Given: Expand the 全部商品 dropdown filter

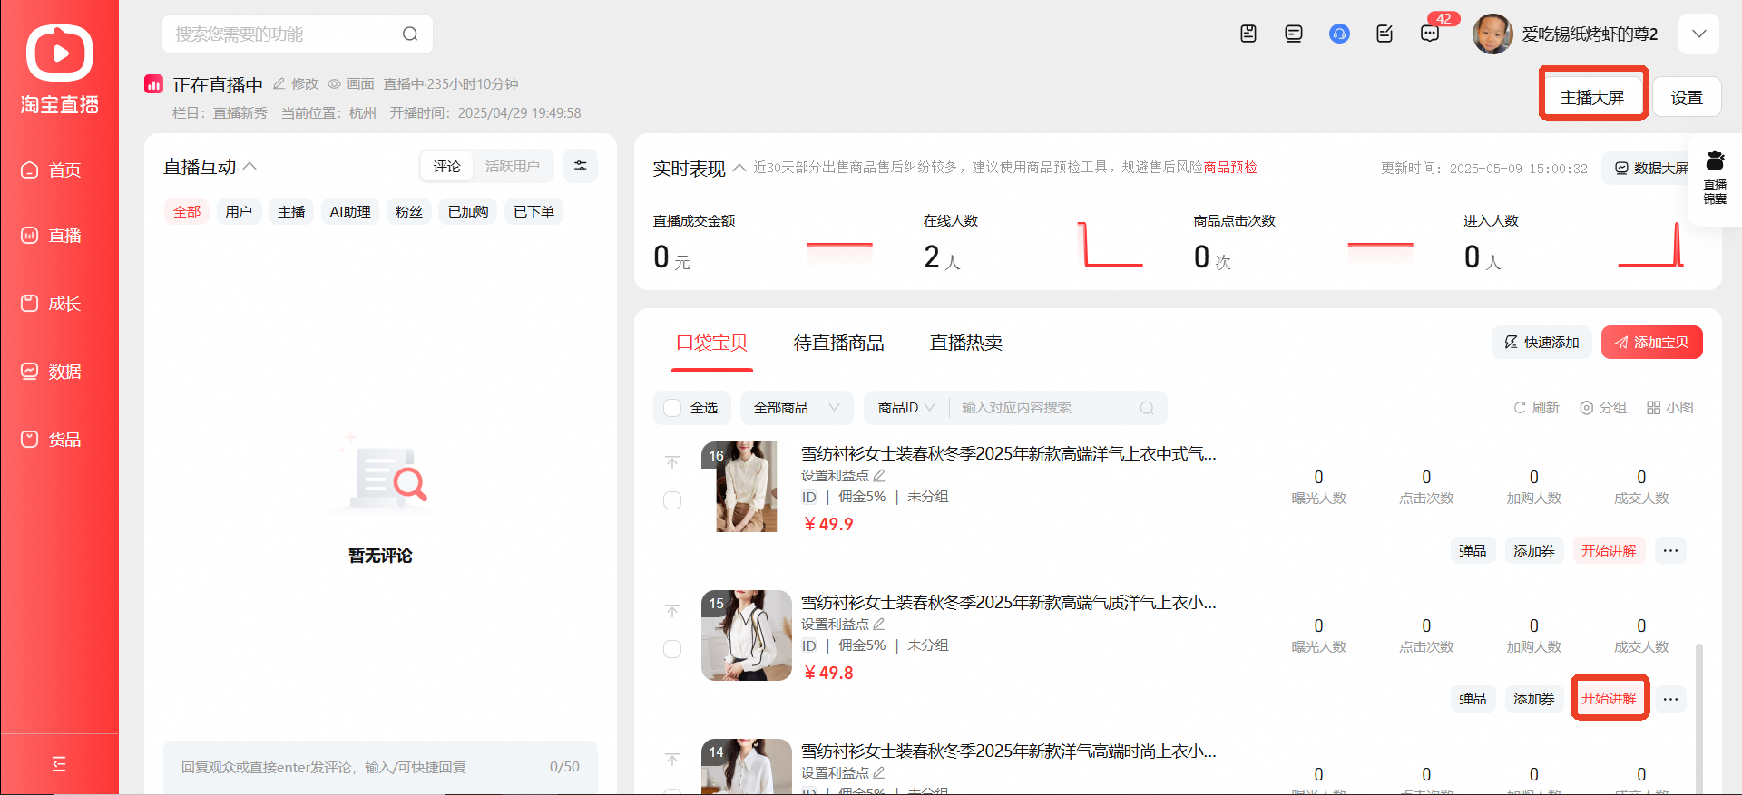Looking at the screenshot, I should [797, 408].
